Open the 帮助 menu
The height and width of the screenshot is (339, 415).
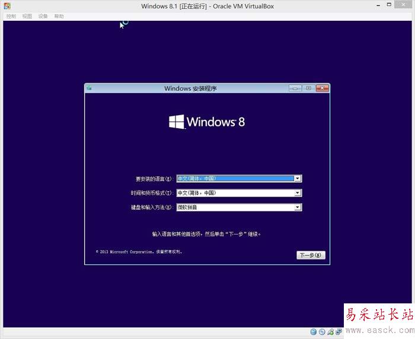click(59, 17)
